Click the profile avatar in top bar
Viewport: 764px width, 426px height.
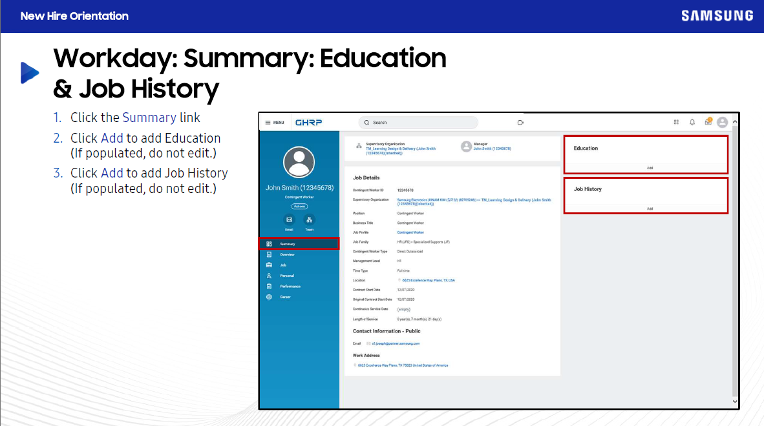[x=723, y=122]
